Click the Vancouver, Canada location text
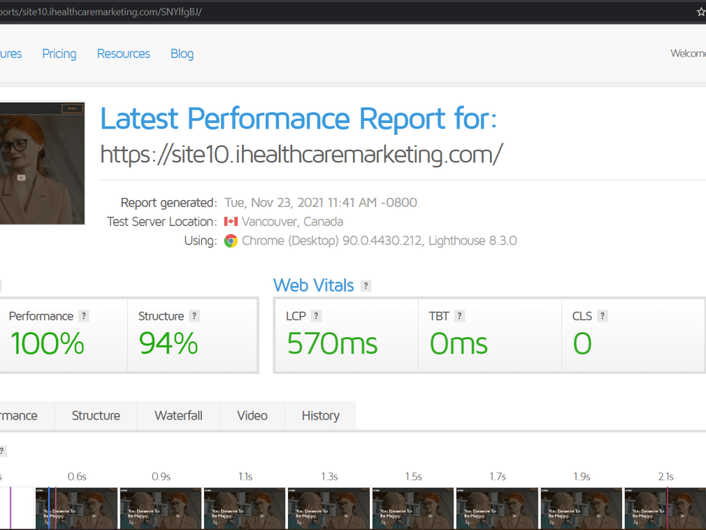The width and height of the screenshot is (706, 530). coord(292,222)
